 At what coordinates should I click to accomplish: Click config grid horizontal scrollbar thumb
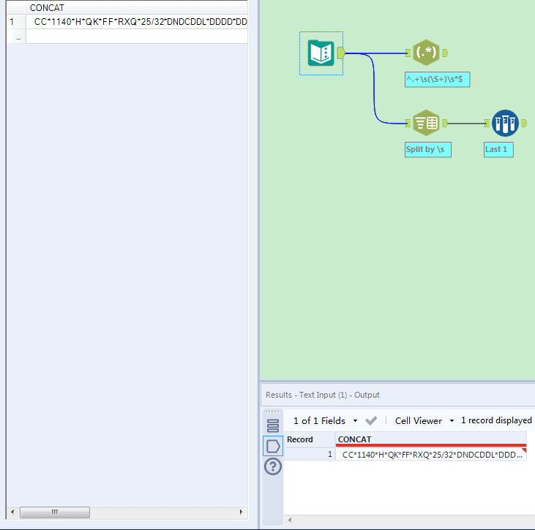55,512
